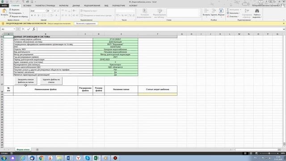Click the Расширение файла header cell
Viewport: 286px width, 161px height.
(85, 89)
